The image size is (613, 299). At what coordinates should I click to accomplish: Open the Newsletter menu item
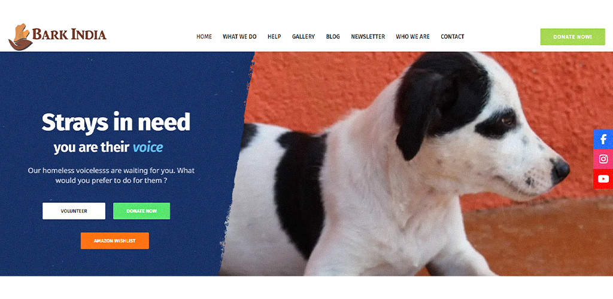368,36
